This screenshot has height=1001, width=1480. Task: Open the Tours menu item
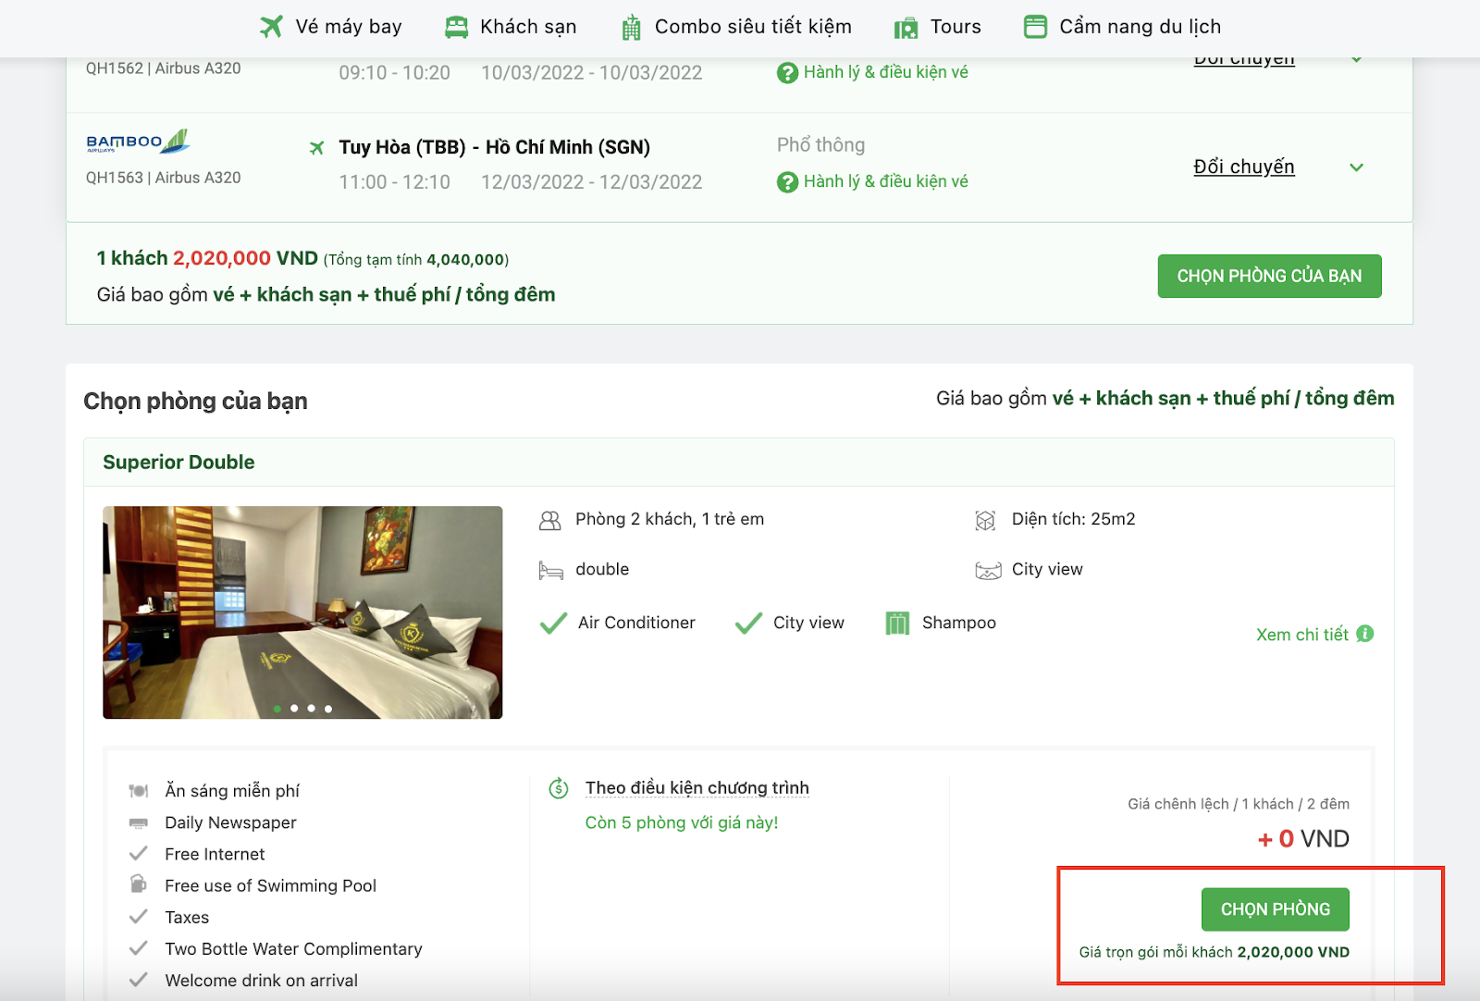click(938, 27)
